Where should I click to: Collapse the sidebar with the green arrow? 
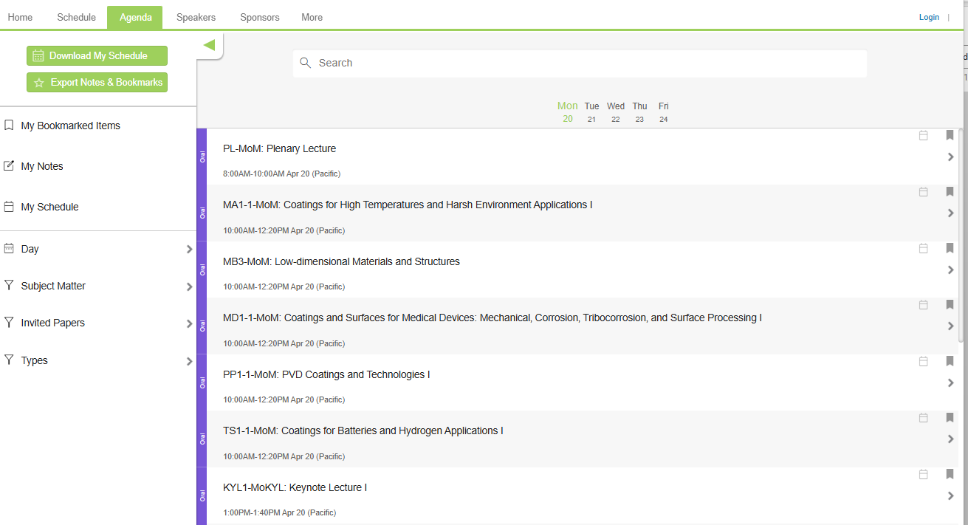click(x=209, y=45)
